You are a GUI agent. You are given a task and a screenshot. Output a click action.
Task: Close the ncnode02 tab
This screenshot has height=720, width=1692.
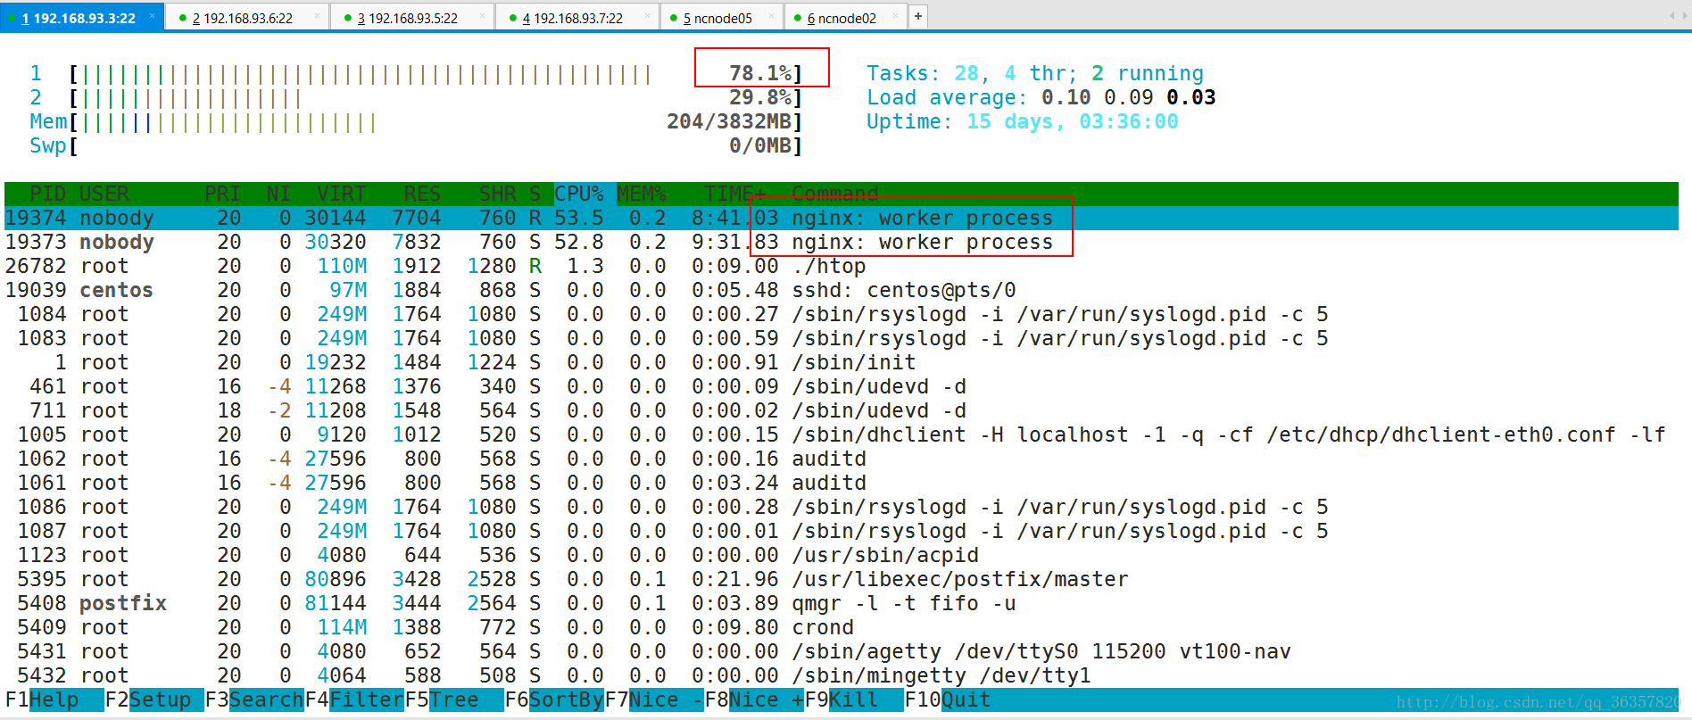[896, 16]
